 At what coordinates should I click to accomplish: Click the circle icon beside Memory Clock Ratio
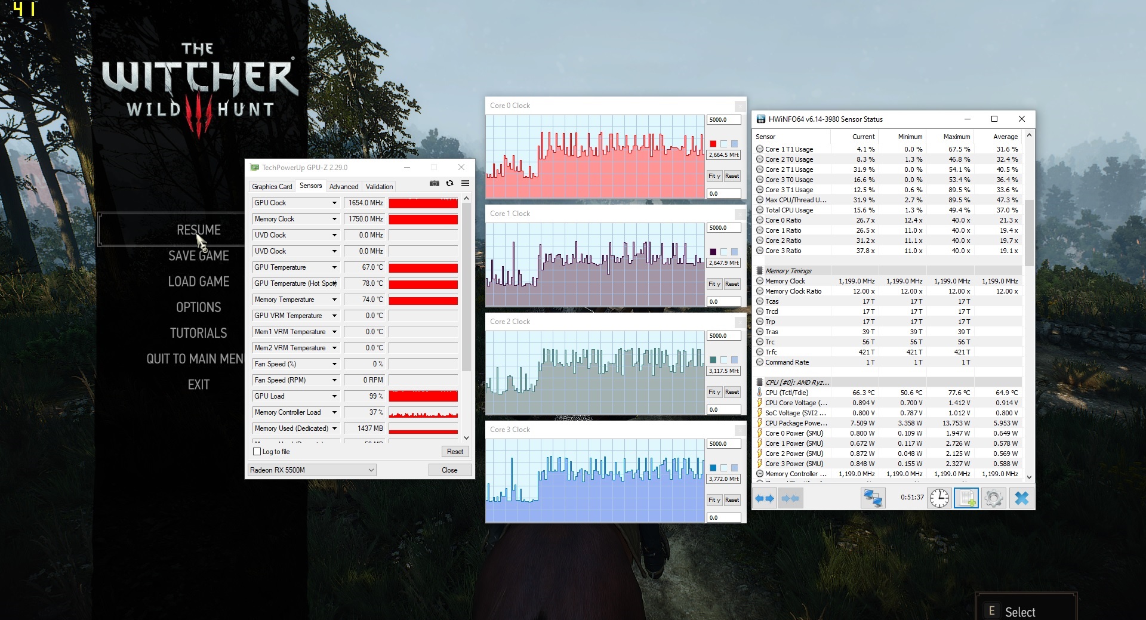point(760,291)
